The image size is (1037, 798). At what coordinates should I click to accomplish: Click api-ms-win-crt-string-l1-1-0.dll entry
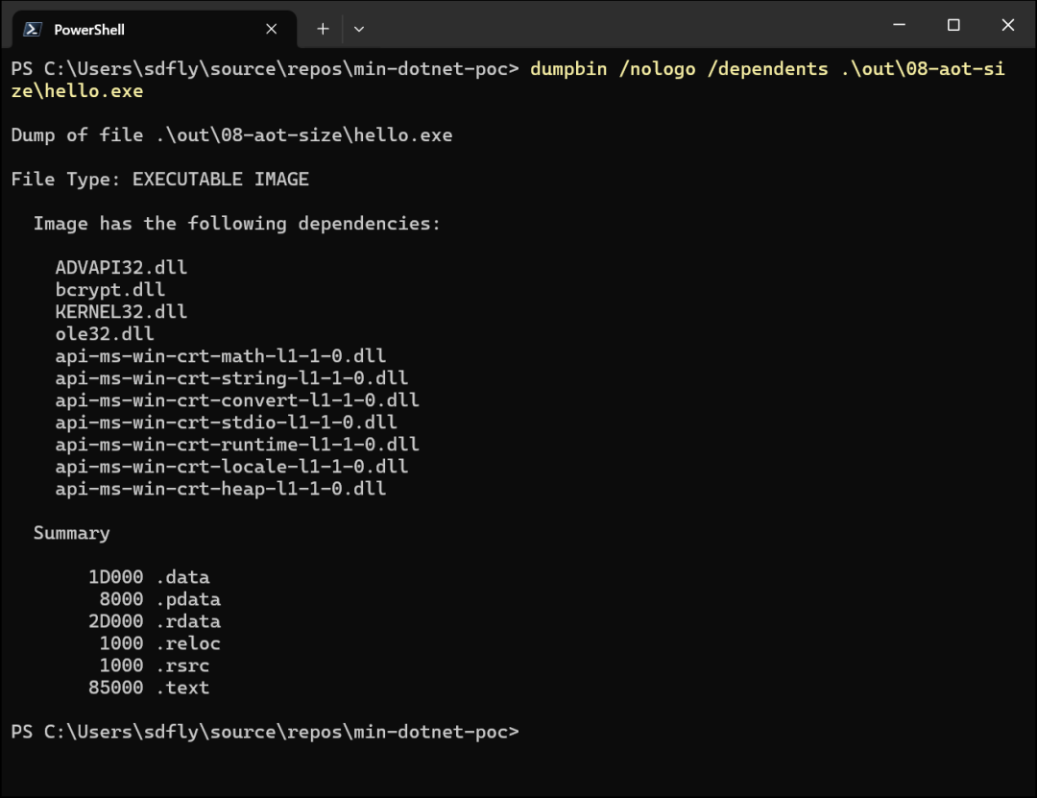tap(231, 378)
